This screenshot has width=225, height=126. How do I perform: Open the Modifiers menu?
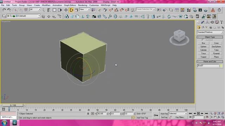[x=46, y=5]
